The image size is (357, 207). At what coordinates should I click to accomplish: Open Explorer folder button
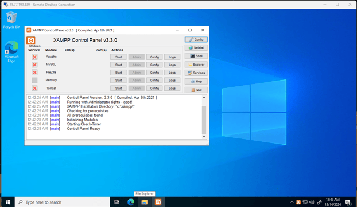click(x=196, y=65)
